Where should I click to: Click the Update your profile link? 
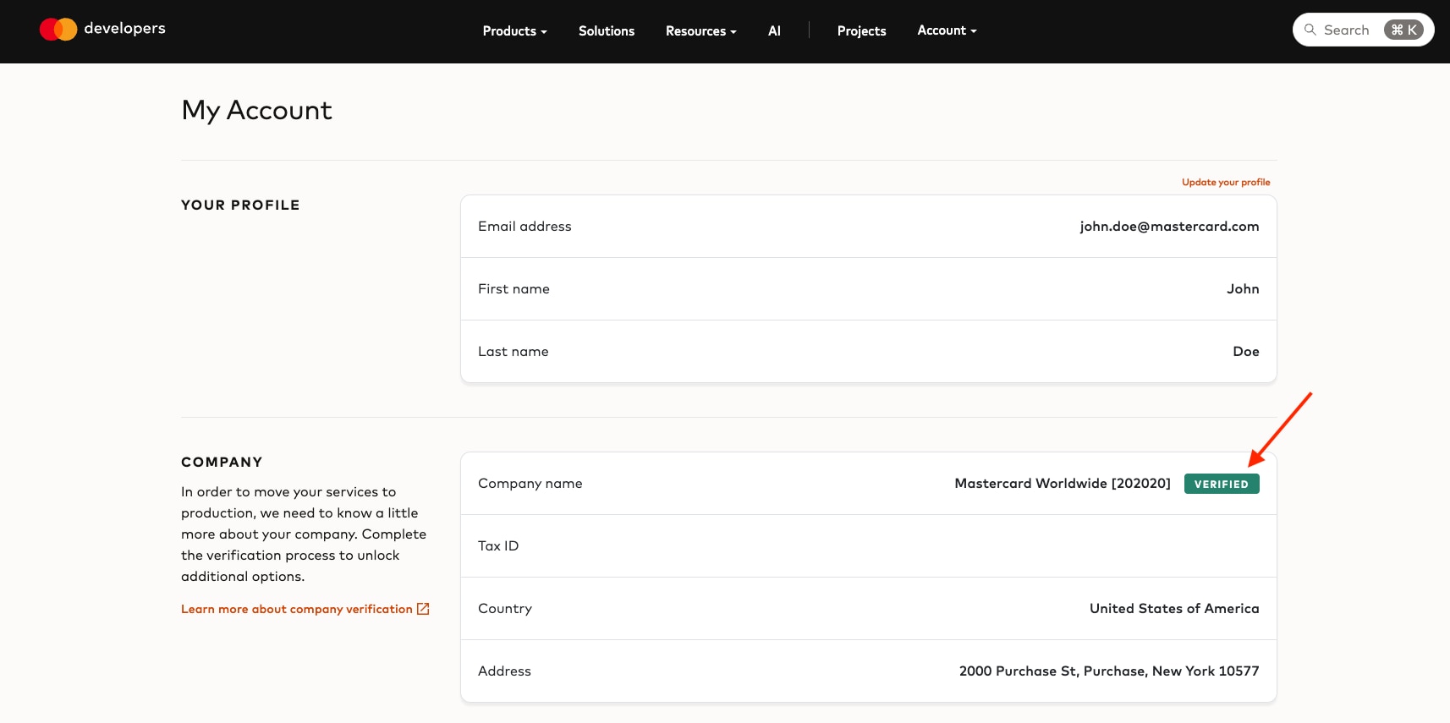pyautogui.click(x=1226, y=182)
